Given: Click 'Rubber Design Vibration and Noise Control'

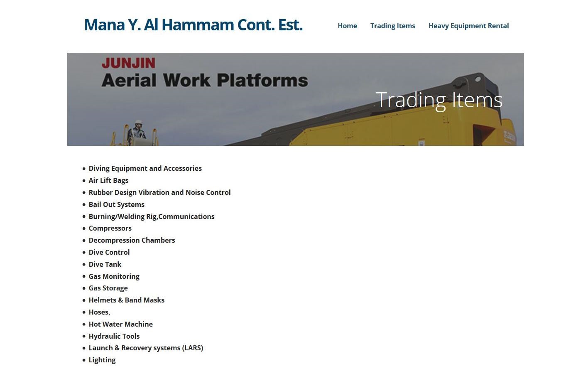Looking at the screenshot, I should (x=159, y=192).
